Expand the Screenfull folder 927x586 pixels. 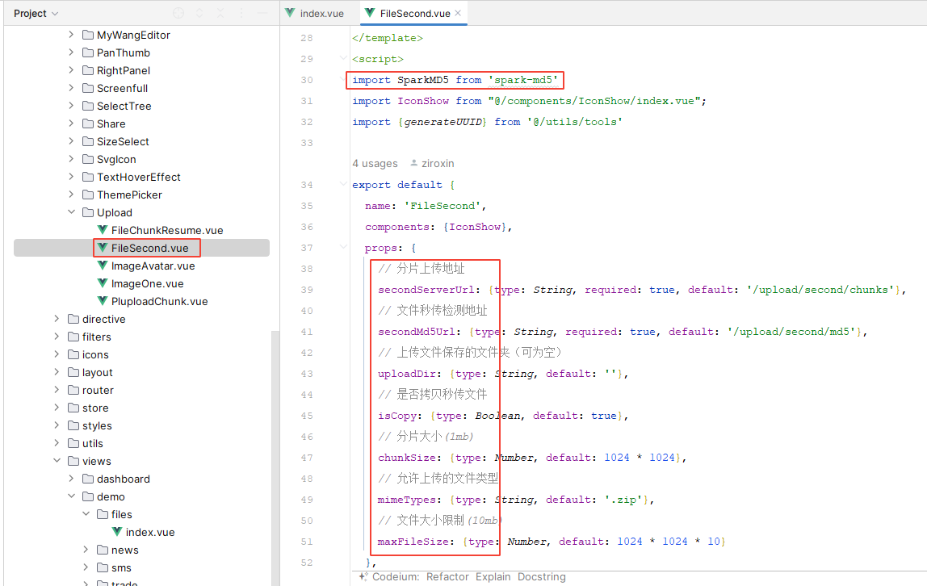point(71,88)
